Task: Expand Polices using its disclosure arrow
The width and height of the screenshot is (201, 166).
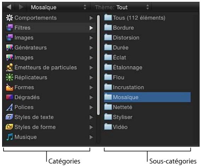Action: click(x=91, y=107)
